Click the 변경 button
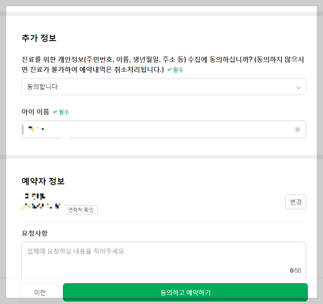The height and width of the screenshot is (304, 323). coord(296,202)
